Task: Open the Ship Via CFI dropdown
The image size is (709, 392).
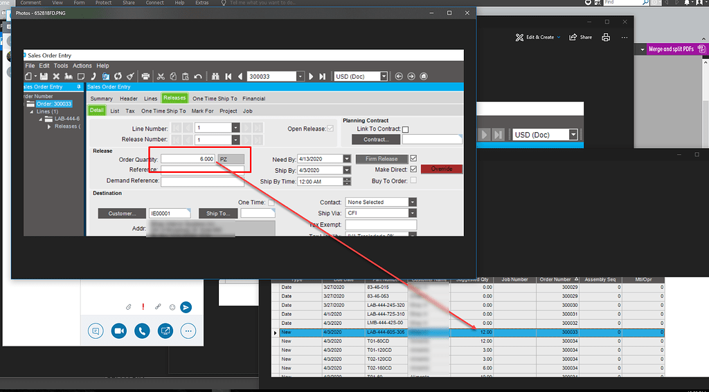Action: pyautogui.click(x=413, y=213)
